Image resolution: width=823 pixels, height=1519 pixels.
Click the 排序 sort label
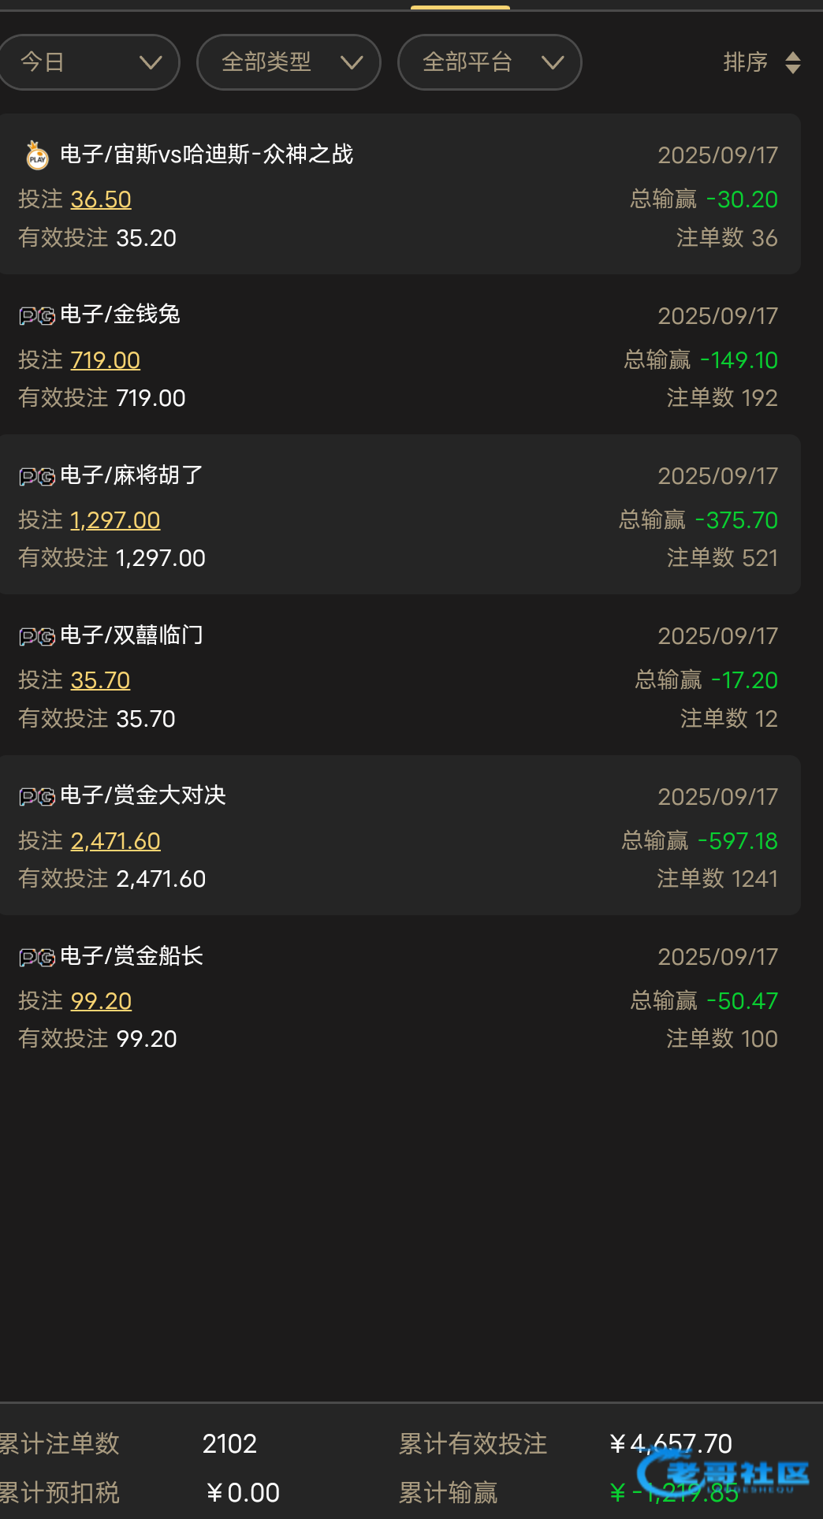tap(745, 62)
